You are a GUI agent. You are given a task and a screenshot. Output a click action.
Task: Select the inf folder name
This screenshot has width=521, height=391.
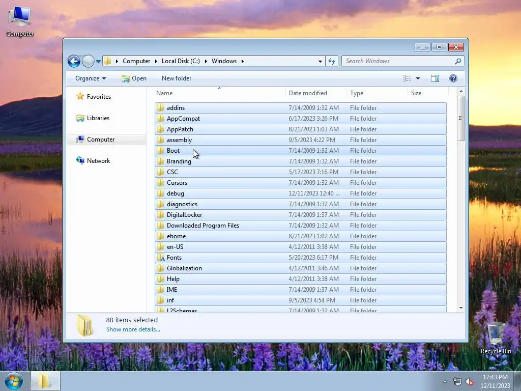tap(170, 300)
